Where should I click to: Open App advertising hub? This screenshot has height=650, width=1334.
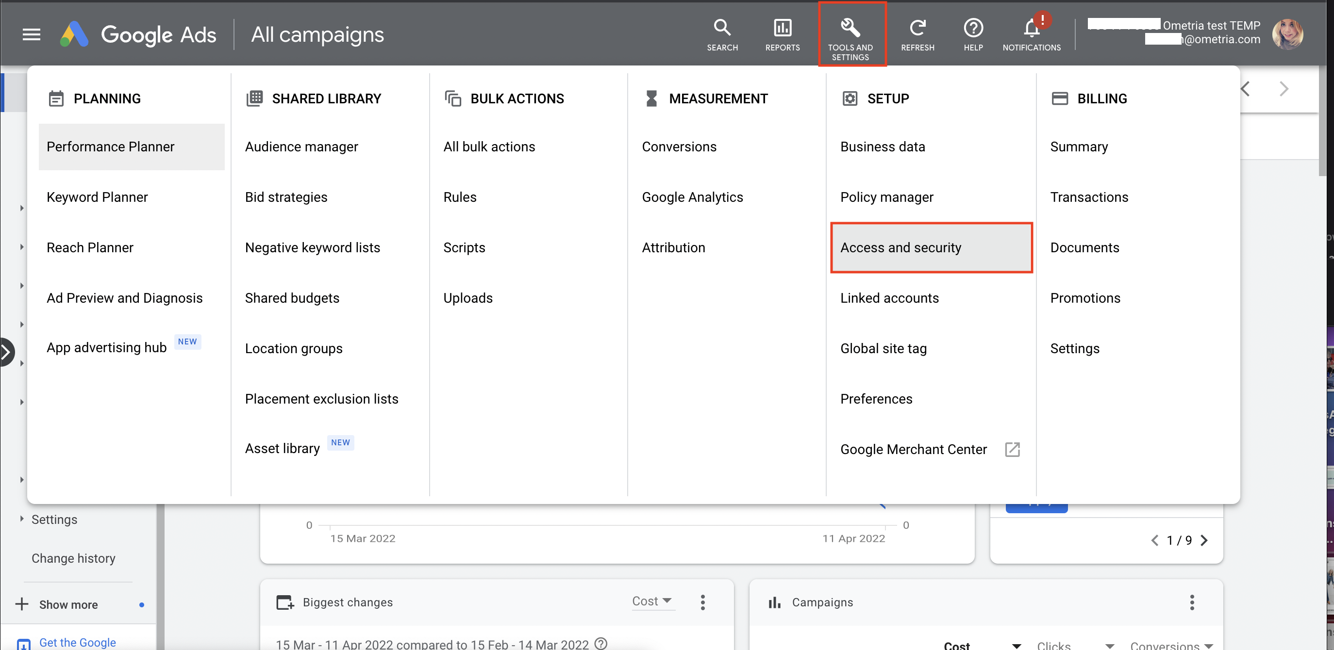pyautogui.click(x=107, y=347)
